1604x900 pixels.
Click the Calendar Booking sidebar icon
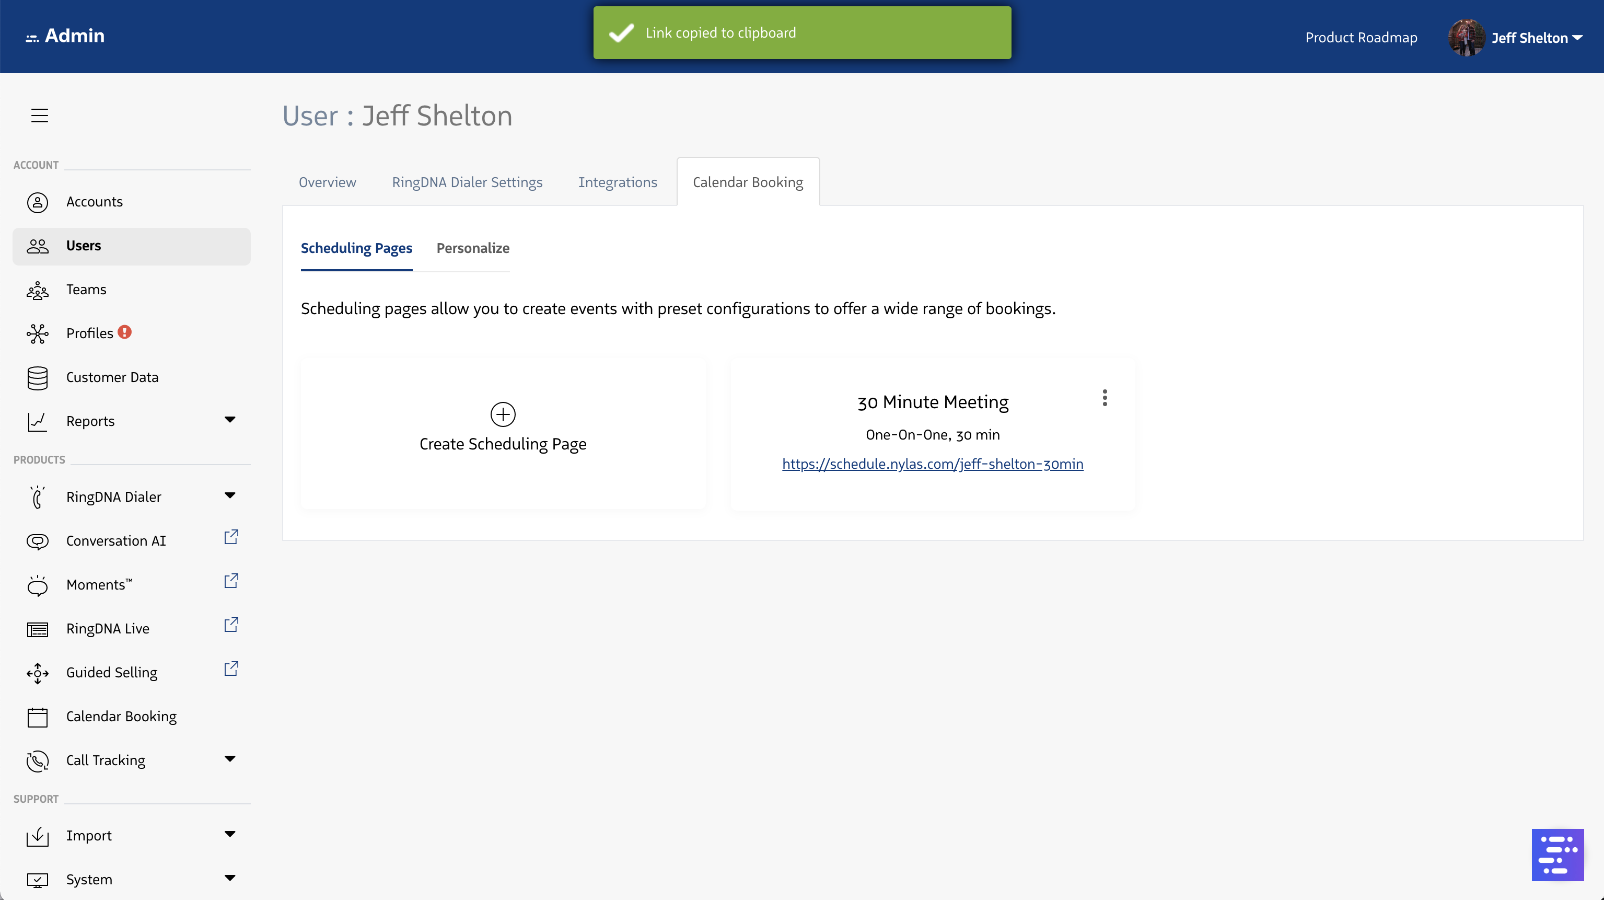38,717
